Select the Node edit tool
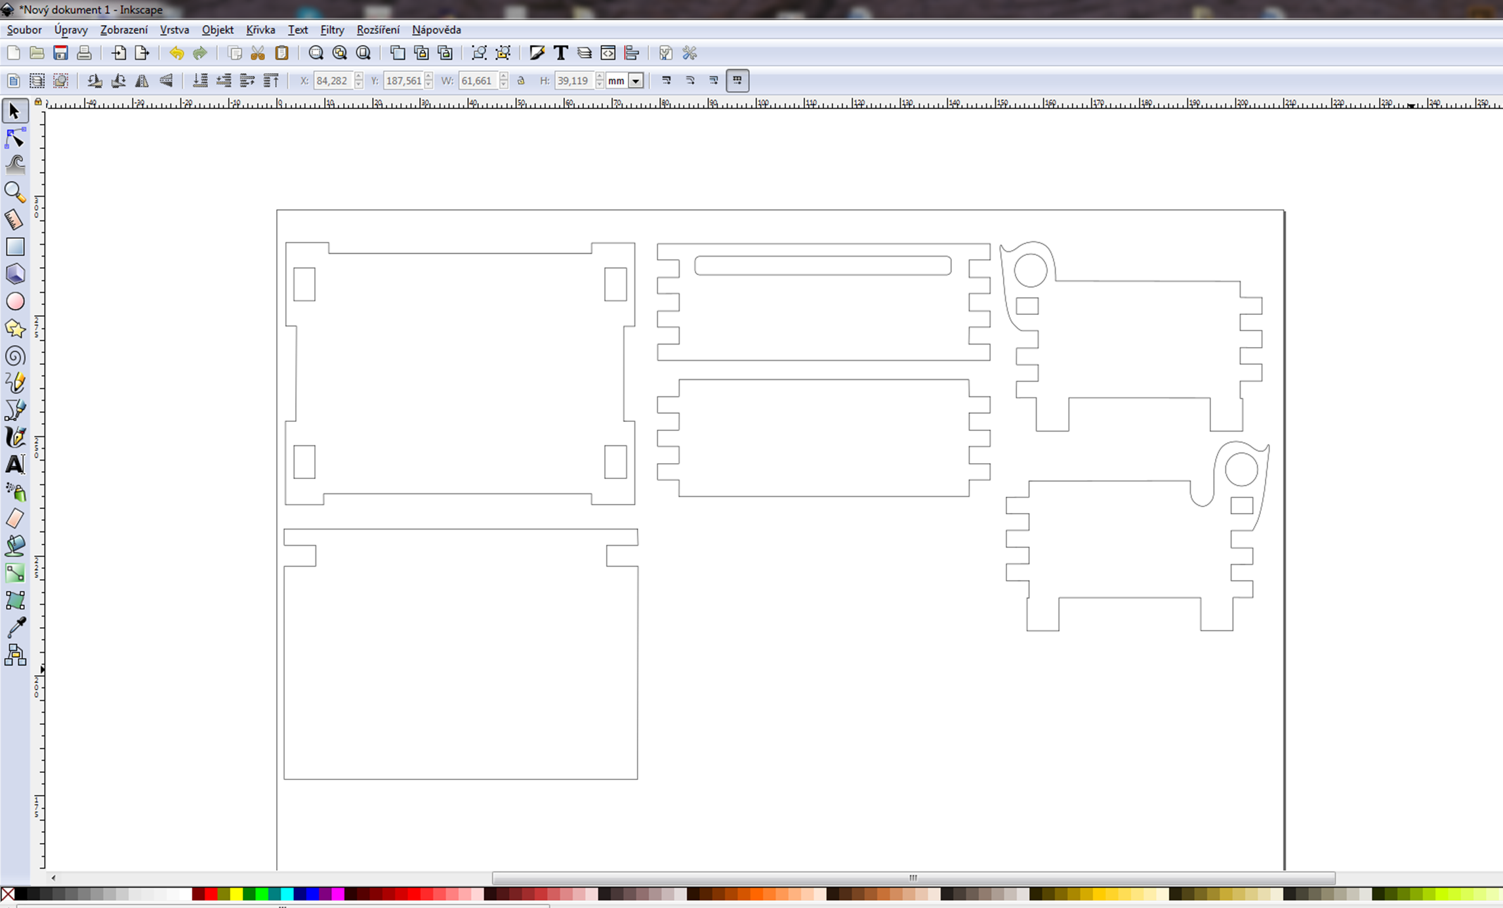The height and width of the screenshot is (908, 1503). (15, 138)
